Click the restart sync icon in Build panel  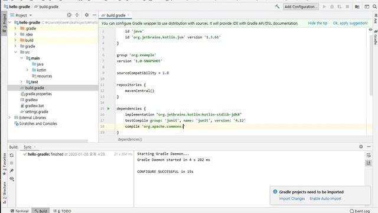(12, 155)
